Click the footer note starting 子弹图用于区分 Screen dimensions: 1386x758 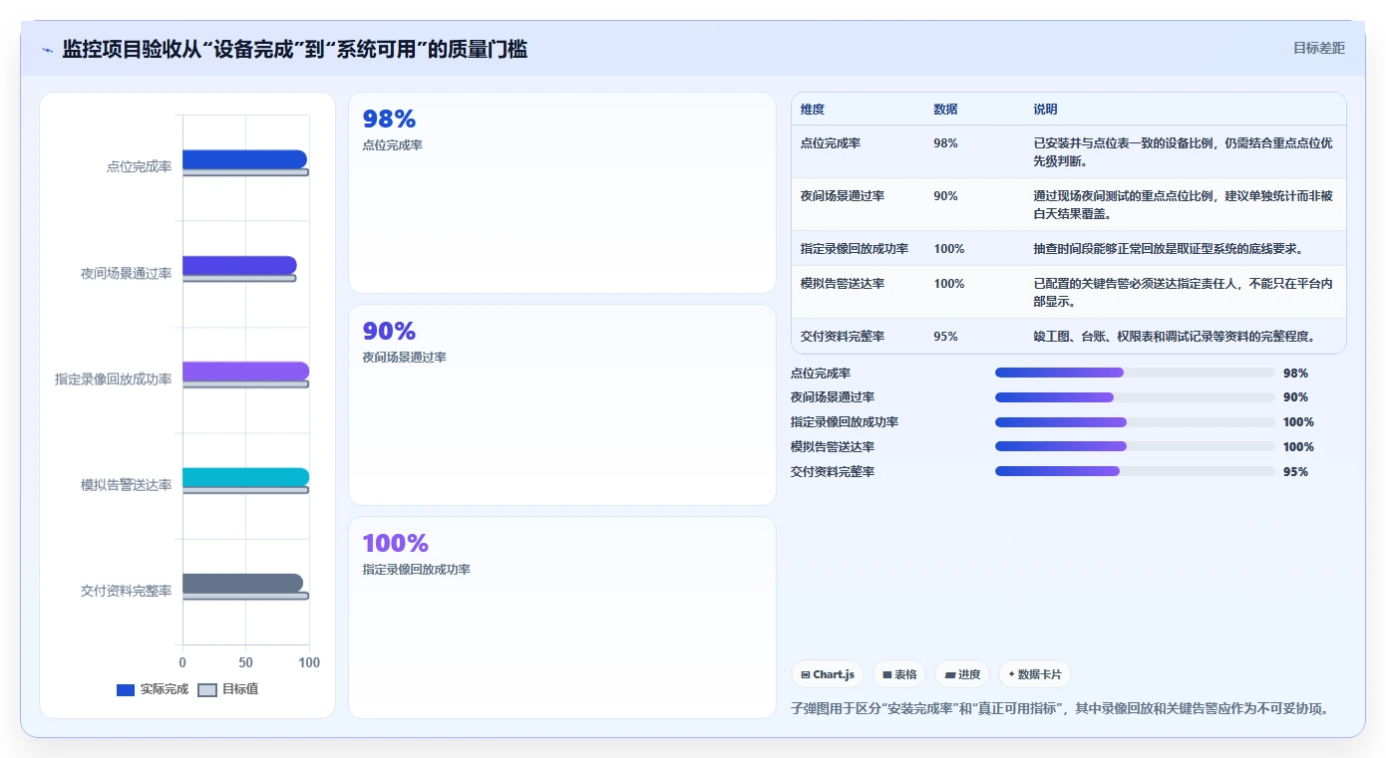1059,709
